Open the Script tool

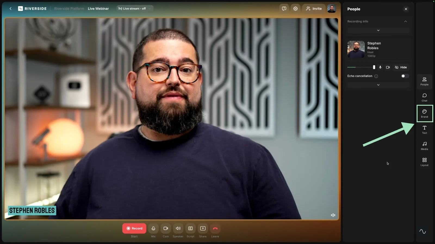[190, 228]
